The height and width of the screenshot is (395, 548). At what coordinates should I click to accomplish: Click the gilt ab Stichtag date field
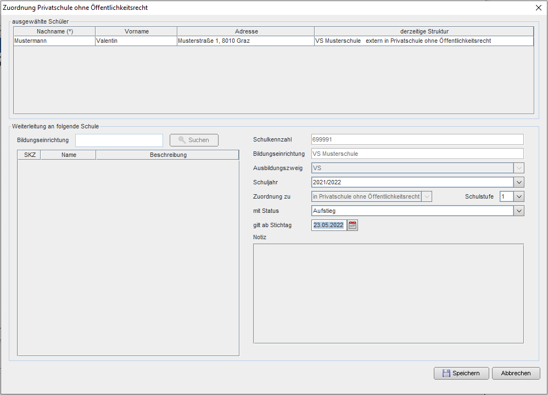pos(328,225)
